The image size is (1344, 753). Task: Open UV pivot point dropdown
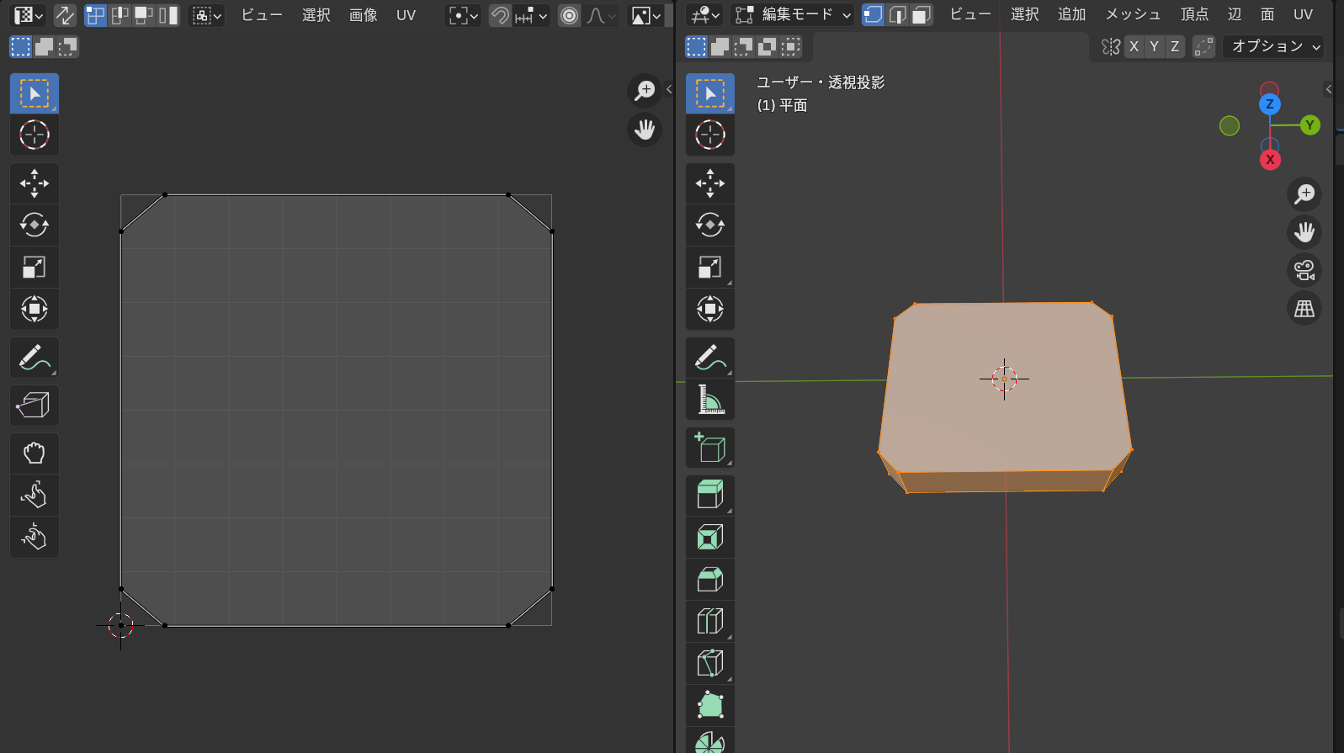coord(463,15)
